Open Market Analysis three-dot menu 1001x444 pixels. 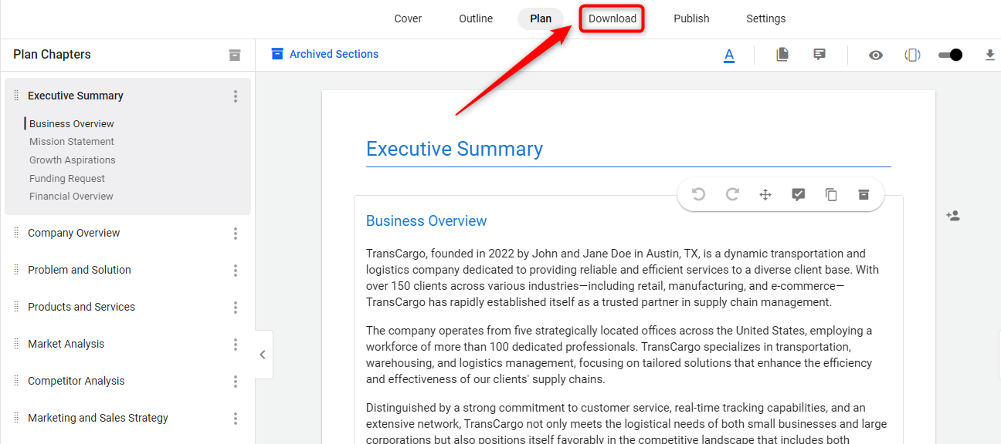click(236, 345)
